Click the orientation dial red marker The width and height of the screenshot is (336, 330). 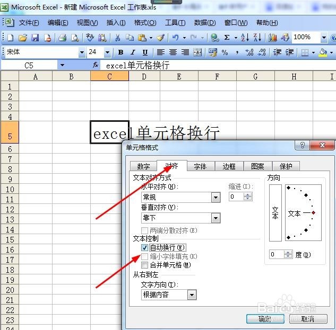313,213
